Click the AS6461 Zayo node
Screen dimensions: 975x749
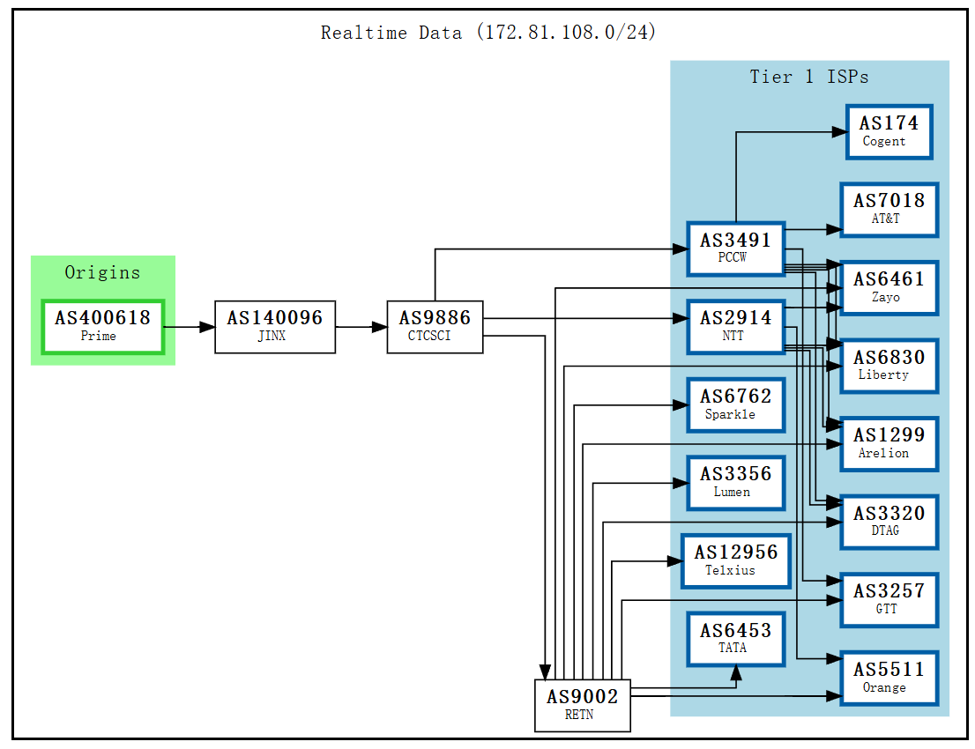coord(889,287)
